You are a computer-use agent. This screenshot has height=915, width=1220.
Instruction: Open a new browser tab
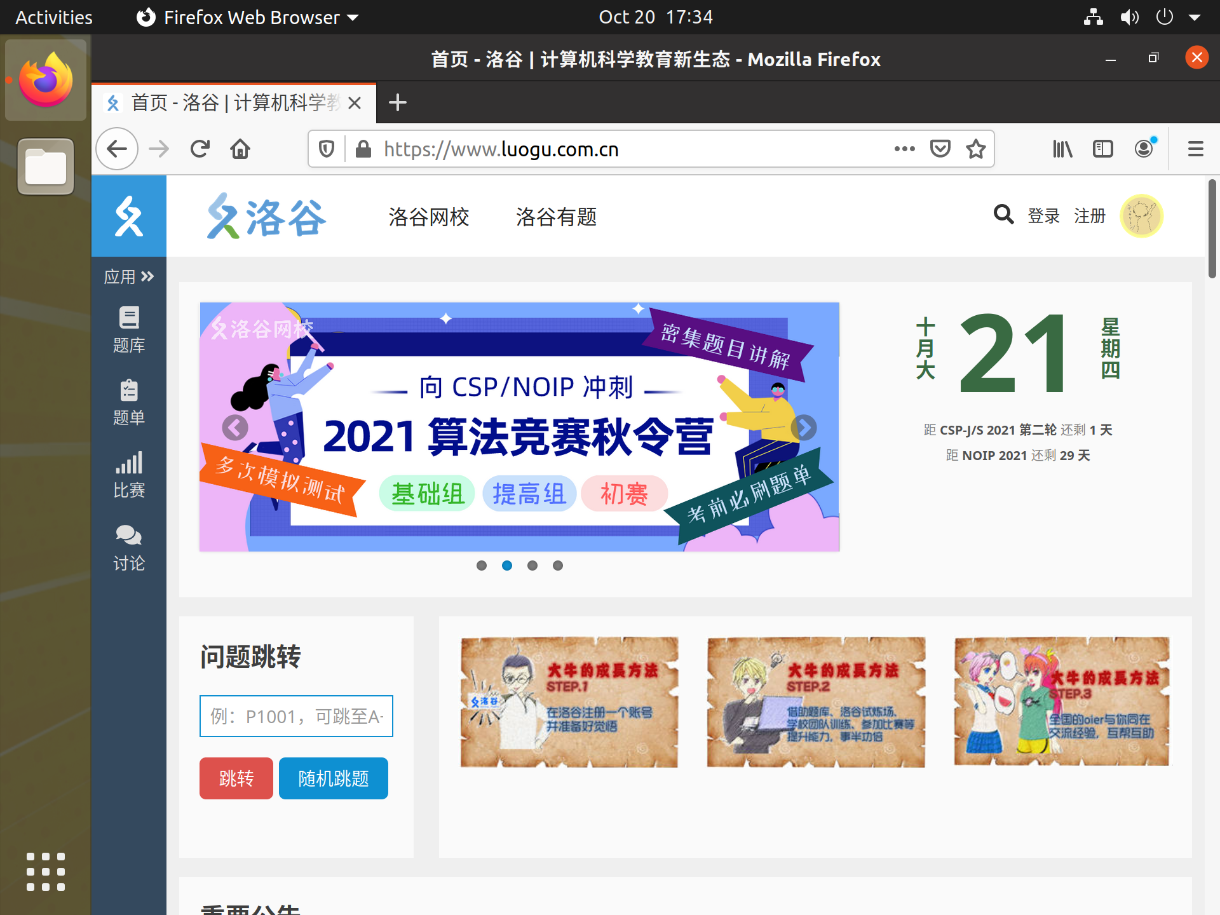click(x=398, y=102)
